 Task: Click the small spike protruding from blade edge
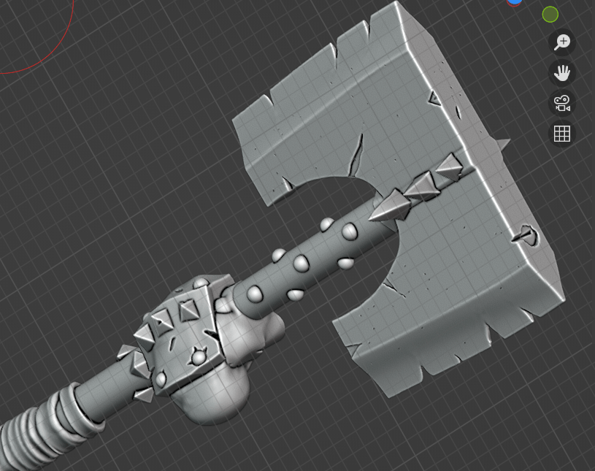[501, 143]
